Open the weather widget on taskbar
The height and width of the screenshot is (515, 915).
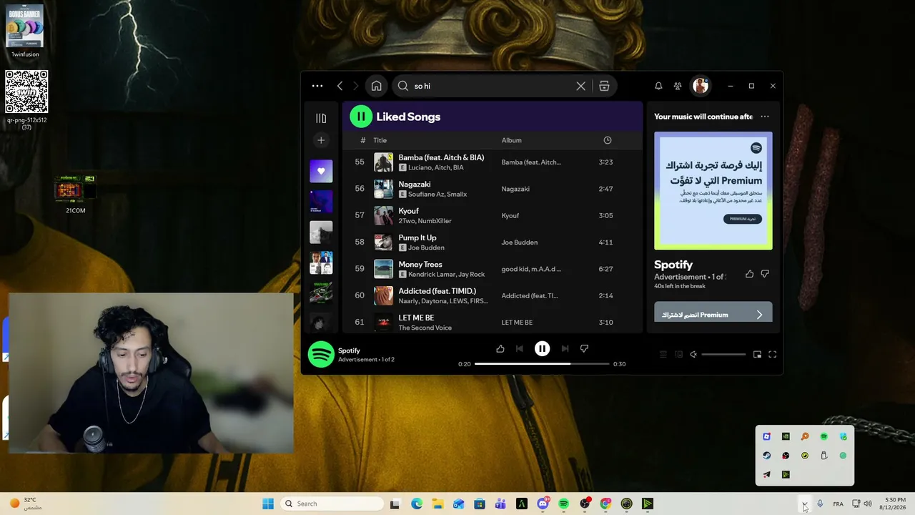coord(26,504)
